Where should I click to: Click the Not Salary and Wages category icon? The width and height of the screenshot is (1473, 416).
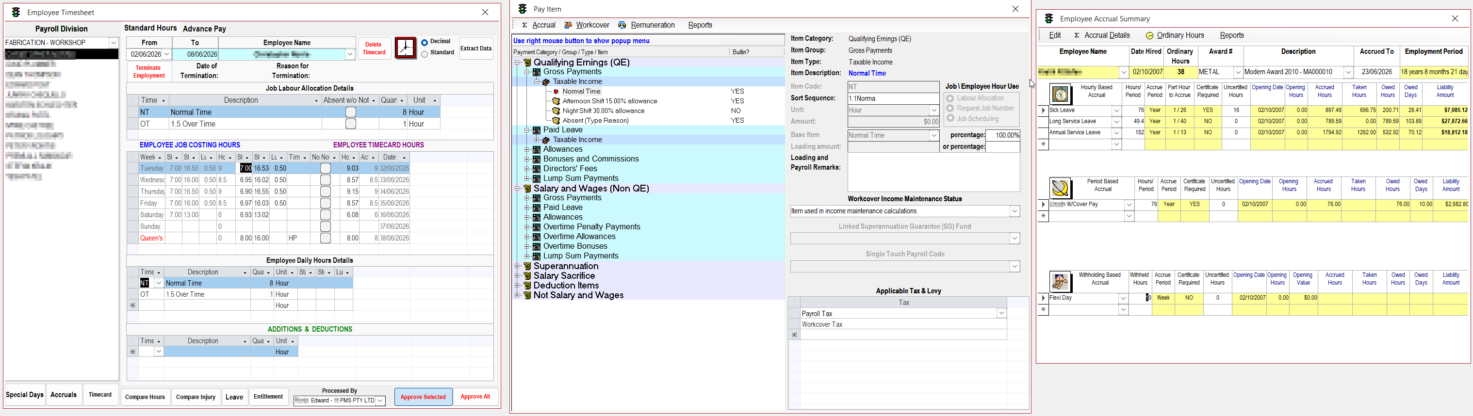(x=527, y=295)
